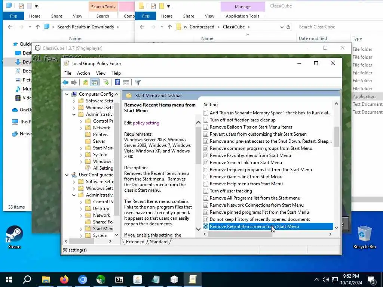Expand Software Settings under User Configuration
Image resolution: width=383 pixels, height=287 pixels.
coord(74,182)
